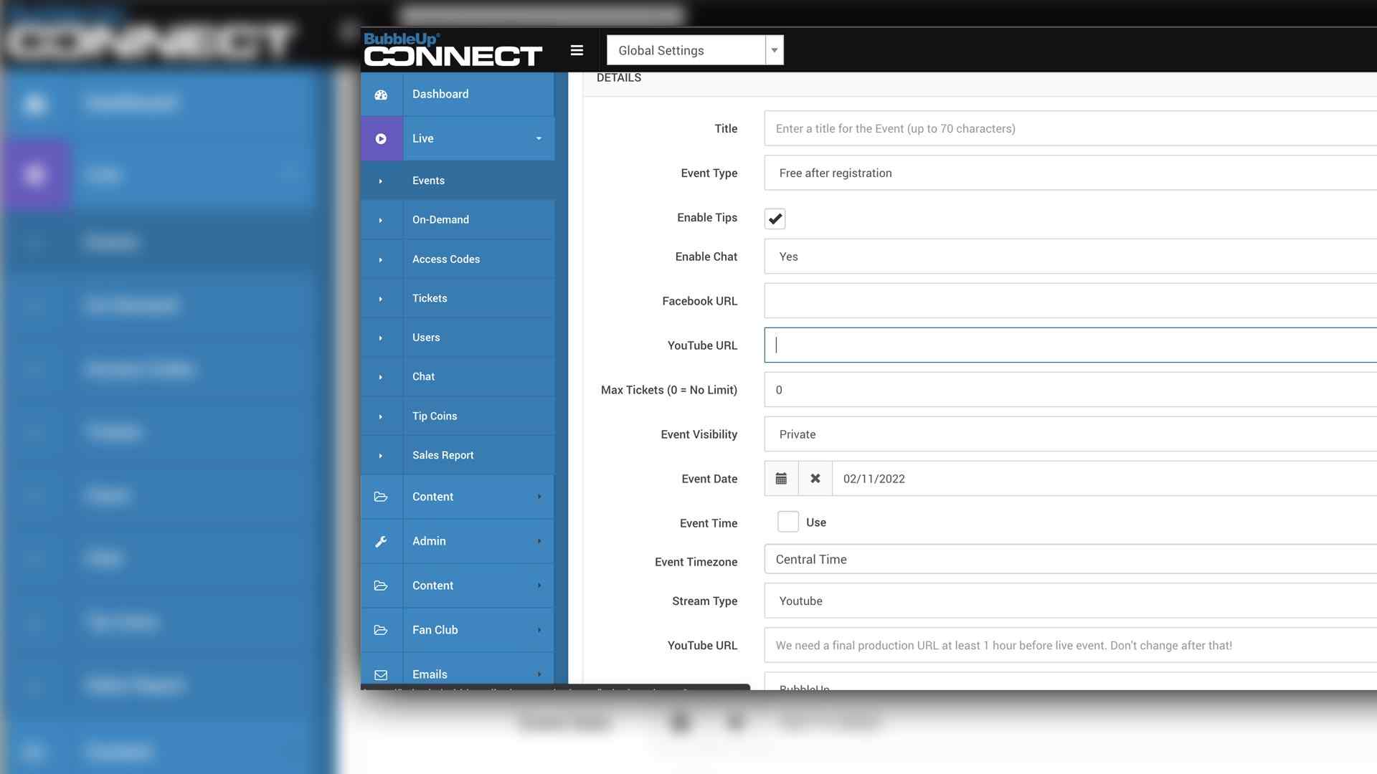Open the Event Timezone dropdown
This screenshot has width=1377, height=774.
[x=1070, y=559]
